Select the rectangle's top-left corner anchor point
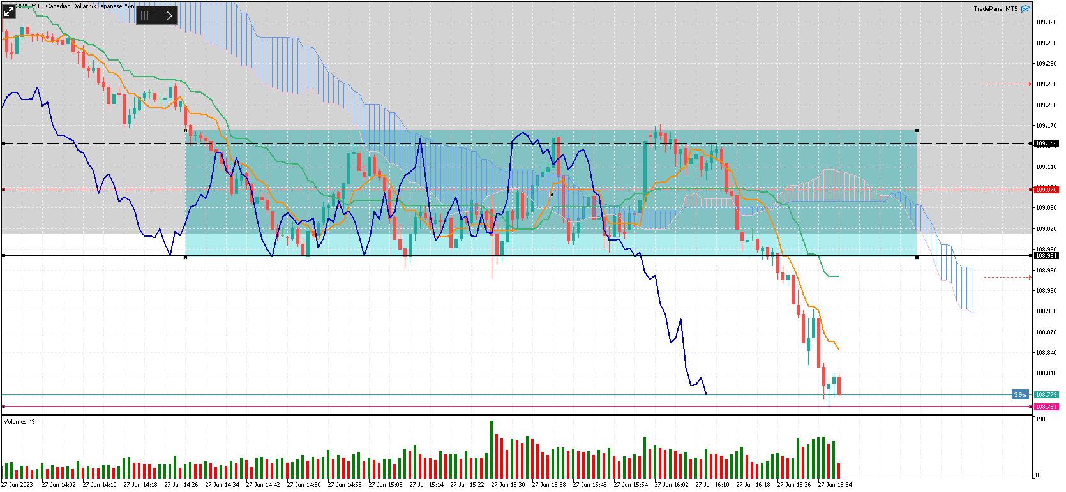Screen dimensions: 1066x492 (x=185, y=130)
